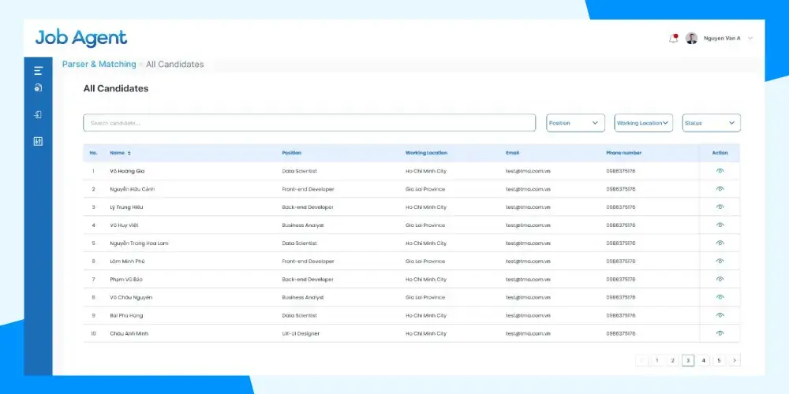Click the import/login arrow sidebar icon
This screenshot has height=394, width=789.
pyautogui.click(x=38, y=114)
